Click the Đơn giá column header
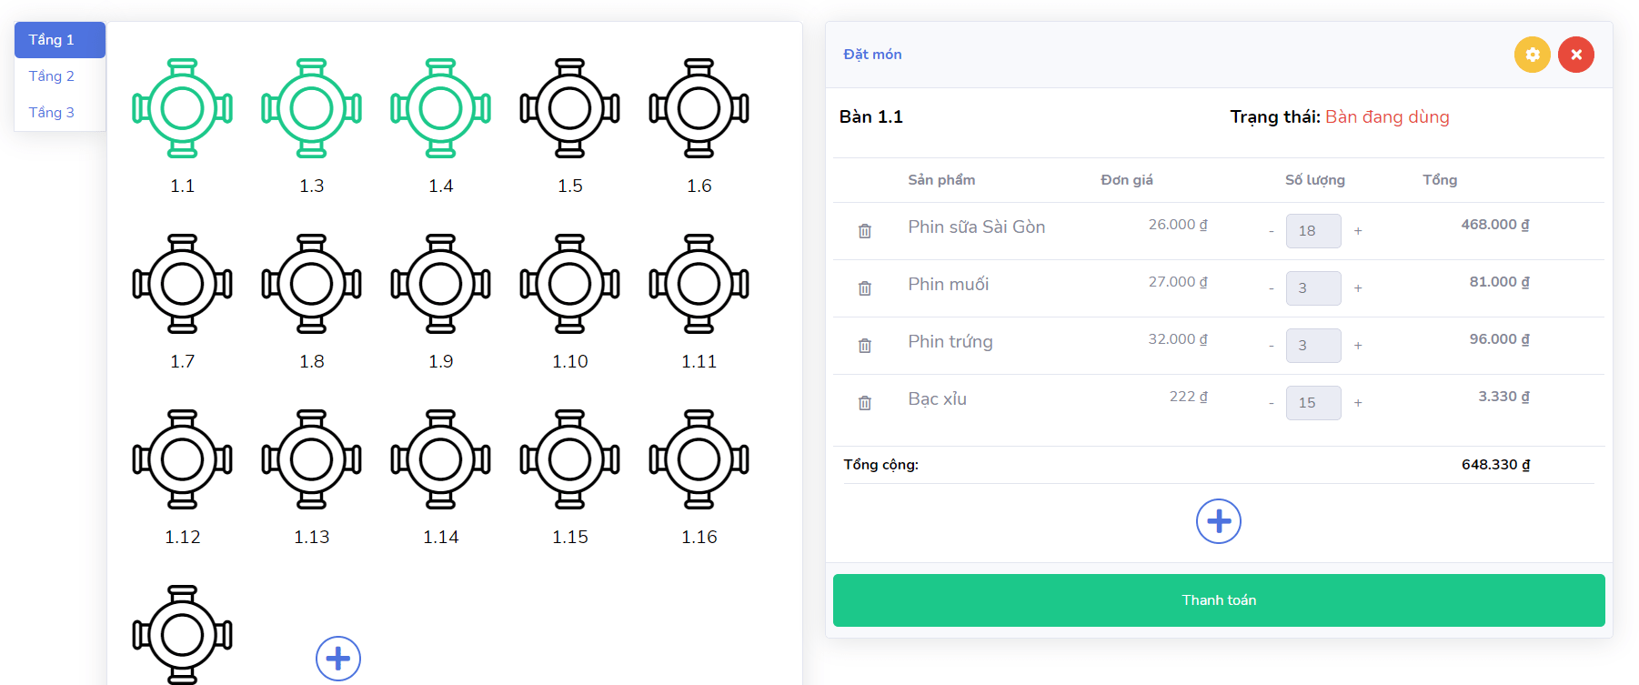The height and width of the screenshot is (685, 1639). [x=1127, y=180]
